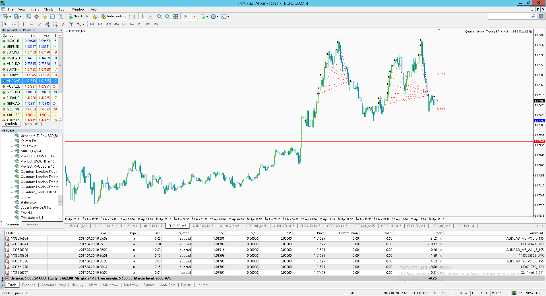Select EURUSD row in Market Watch
The width and height of the screenshot is (546, 296).
[30, 52]
